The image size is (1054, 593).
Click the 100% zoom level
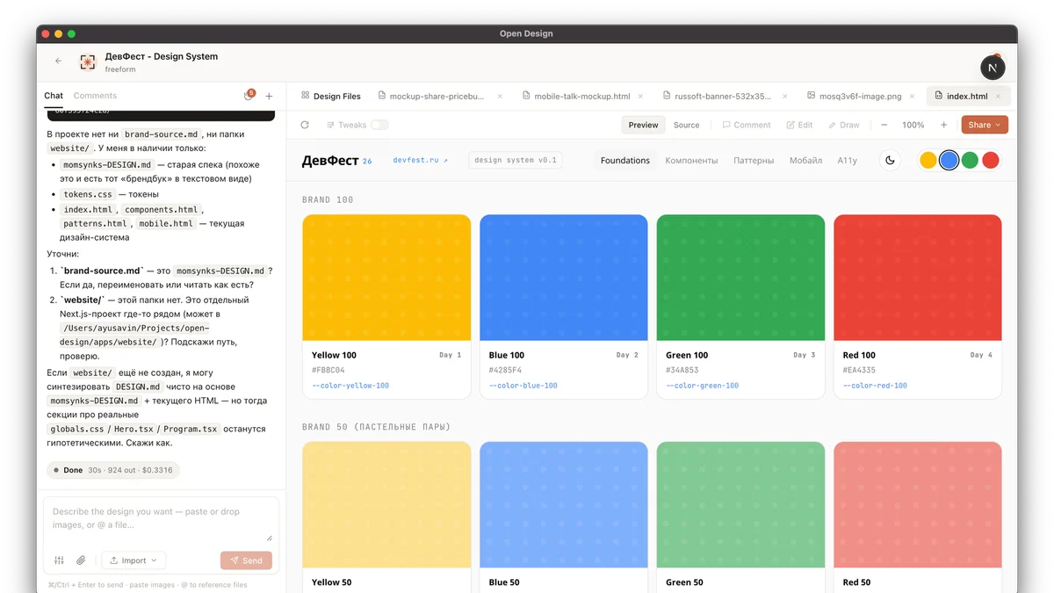(x=913, y=125)
